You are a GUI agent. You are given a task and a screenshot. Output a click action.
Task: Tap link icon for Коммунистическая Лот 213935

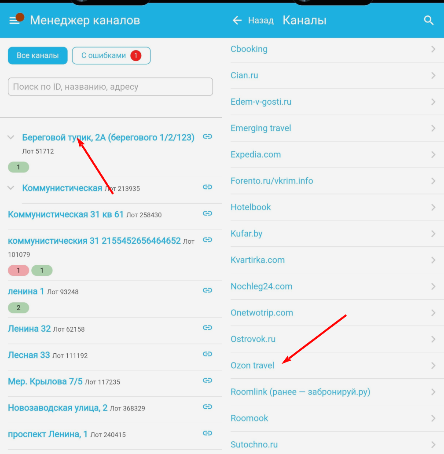(x=207, y=187)
